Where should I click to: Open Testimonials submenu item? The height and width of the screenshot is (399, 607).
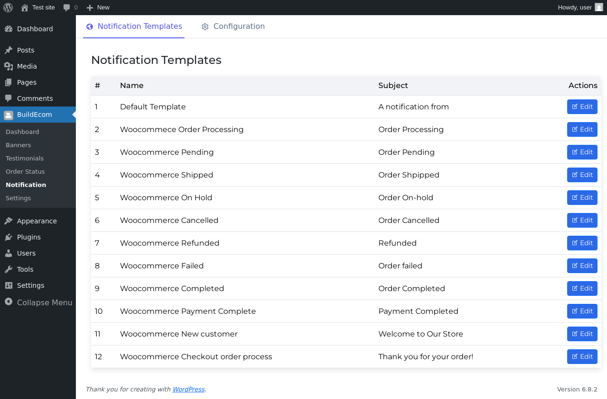25,158
